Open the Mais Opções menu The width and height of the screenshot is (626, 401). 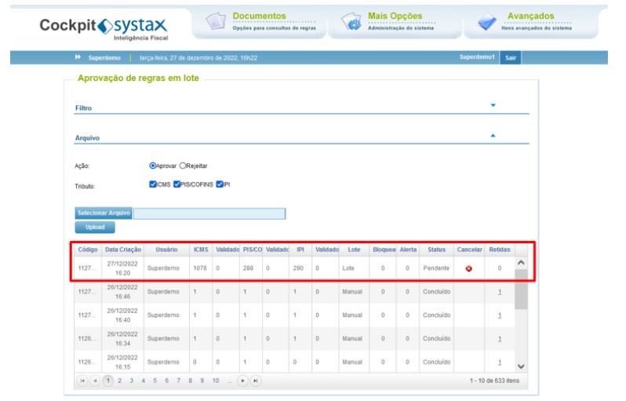click(x=395, y=16)
